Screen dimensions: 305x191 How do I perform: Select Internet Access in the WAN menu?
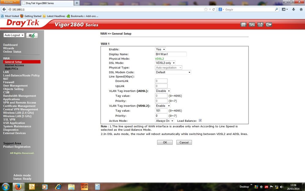14,65
